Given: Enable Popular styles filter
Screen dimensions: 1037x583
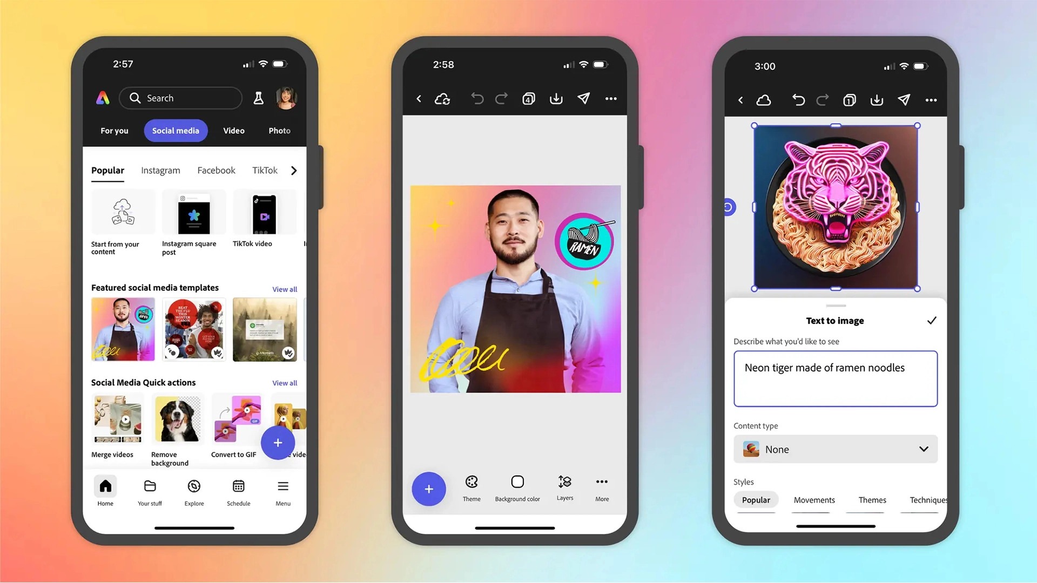Looking at the screenshot, I should coord(756,499).
